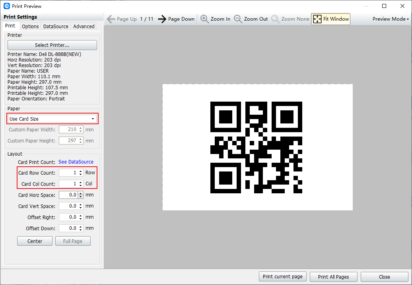The height and width of the screenshot is (285, 412).
Task: Increase Offset Down with up arrow
Action: click(81, 227)
